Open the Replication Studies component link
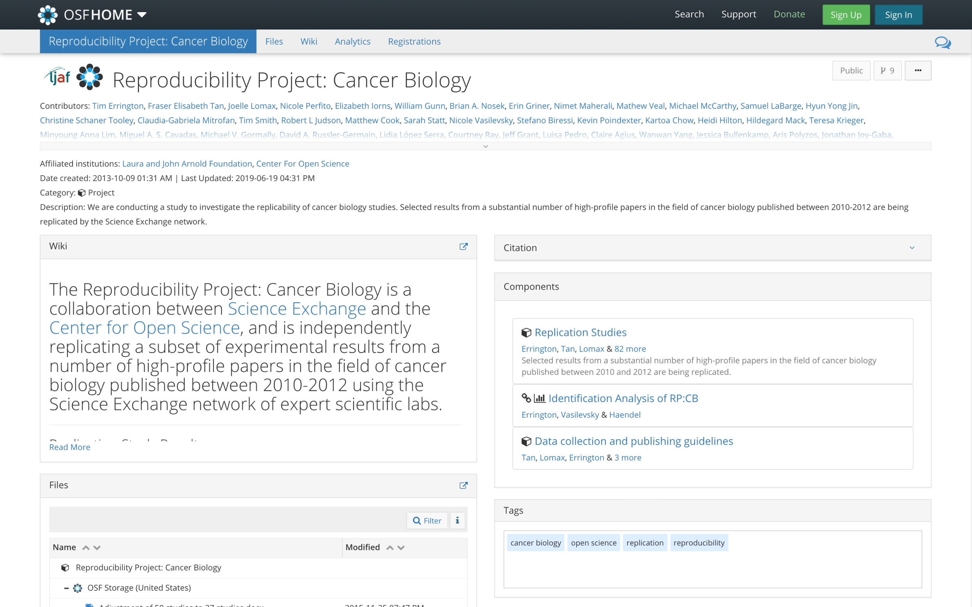This screenshot has height=607, width=972. [x=580, y=332]
